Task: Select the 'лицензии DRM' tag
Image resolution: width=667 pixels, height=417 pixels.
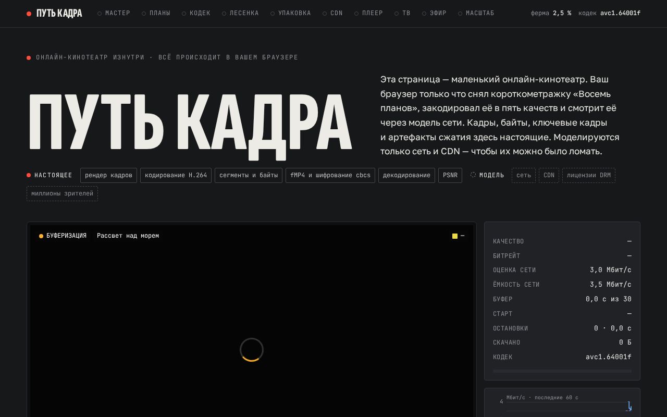Action: point(589,175)
